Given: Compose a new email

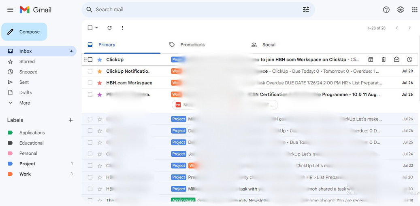Looking at the screenshot, I should (24, 32).
